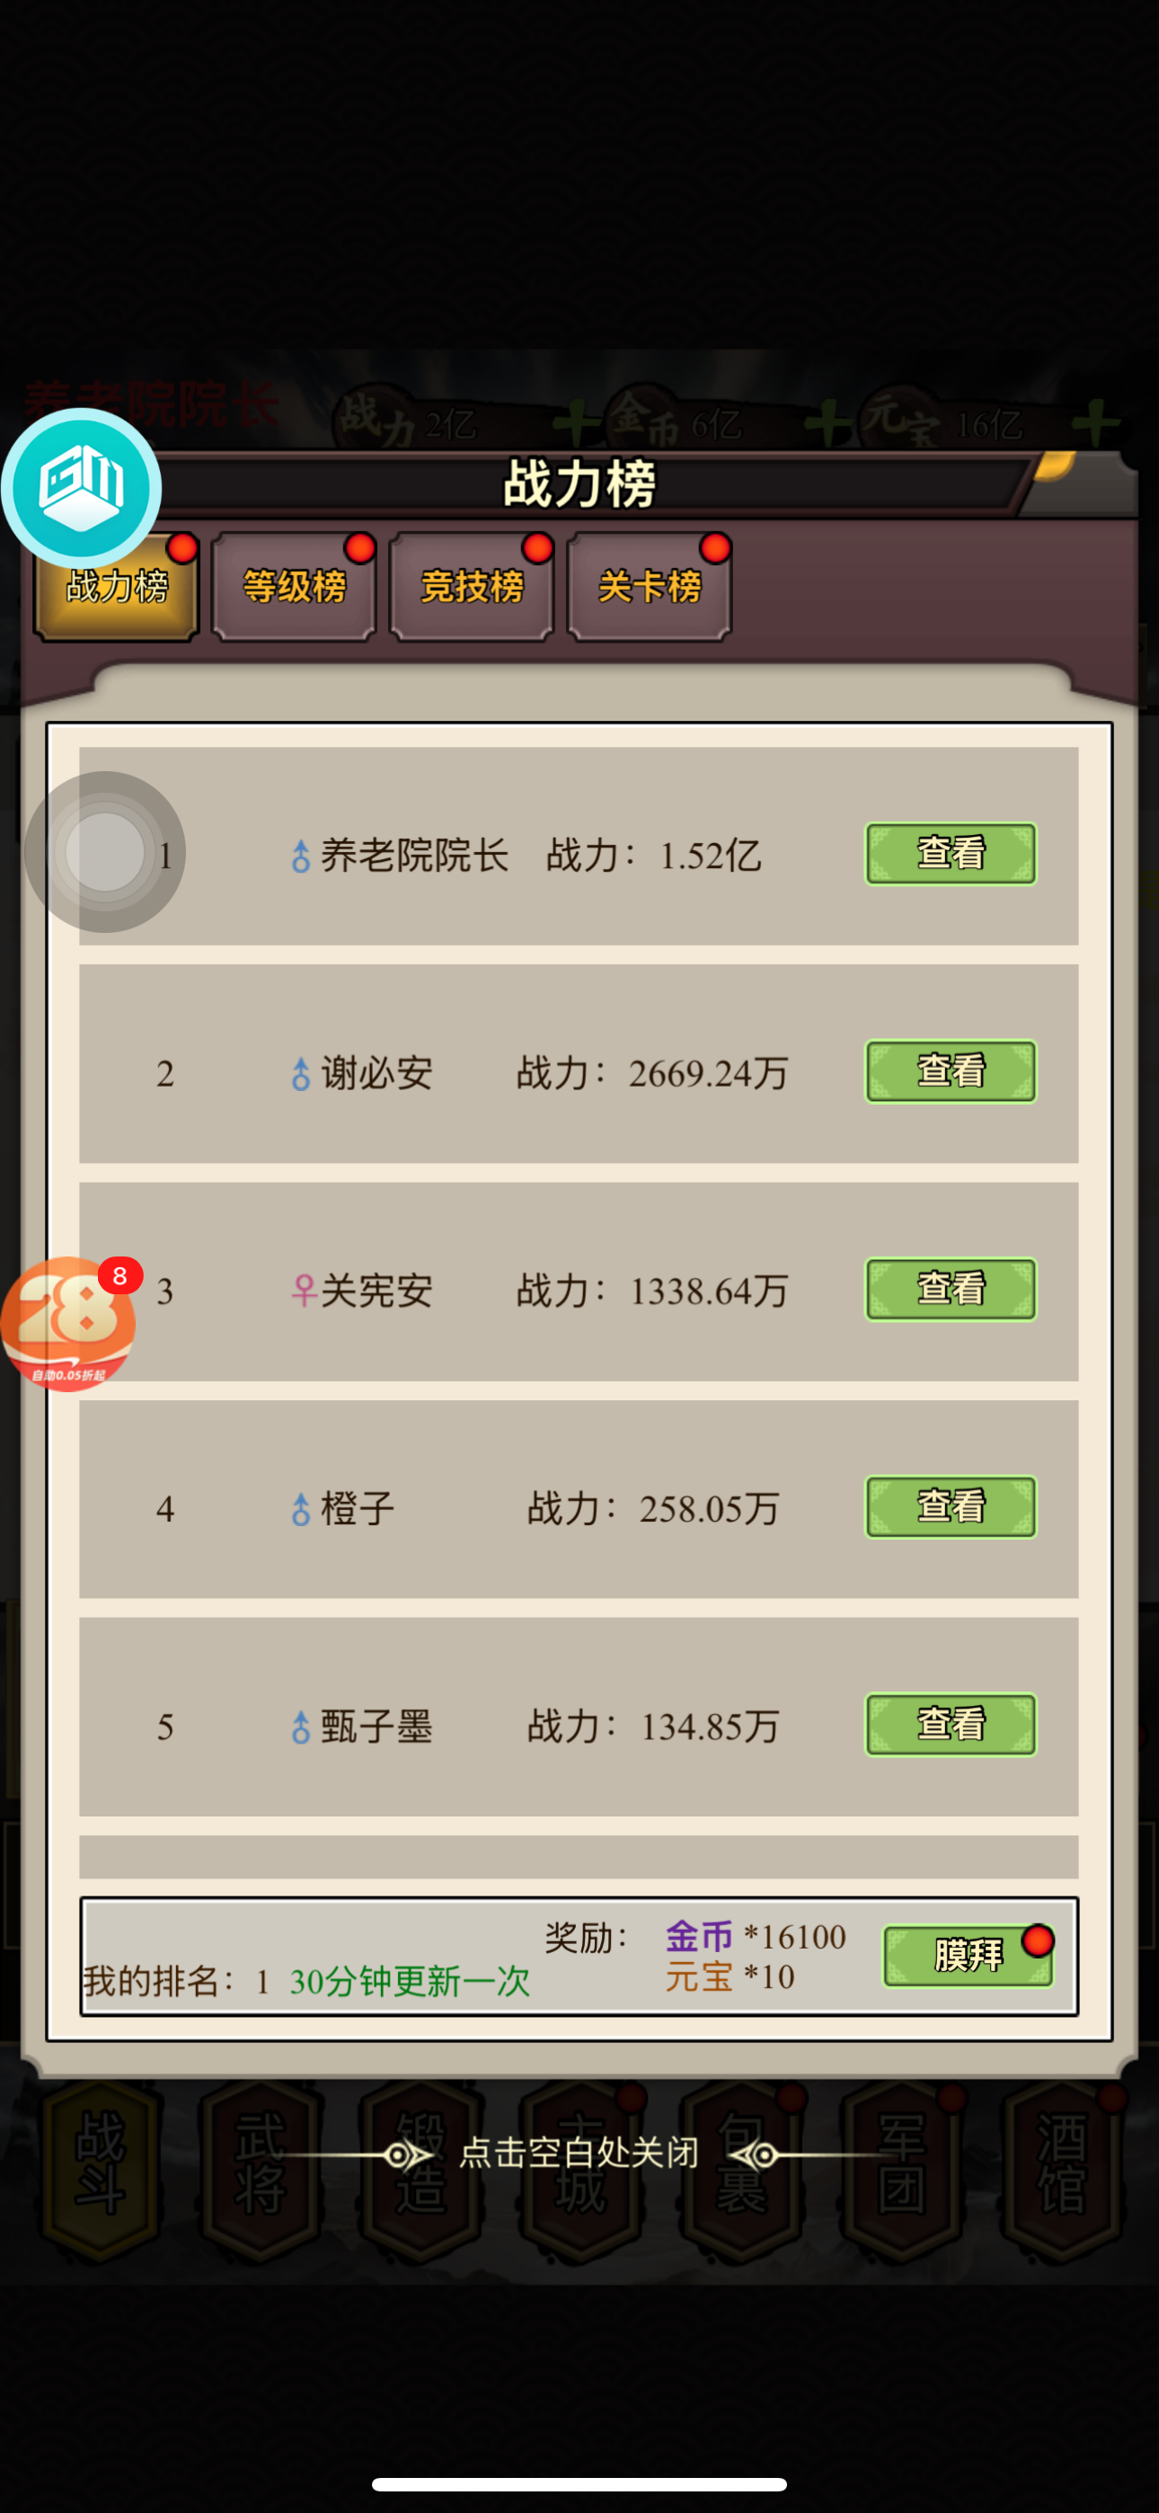View rank 1 player 养老院院长 details
1159x2513 pixels.
(x=951, y=854)
